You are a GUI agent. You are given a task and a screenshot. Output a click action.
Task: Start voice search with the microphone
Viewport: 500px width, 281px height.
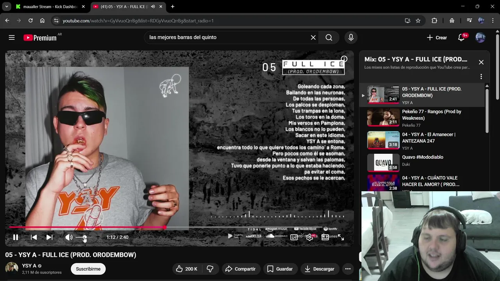pos(351,37)
